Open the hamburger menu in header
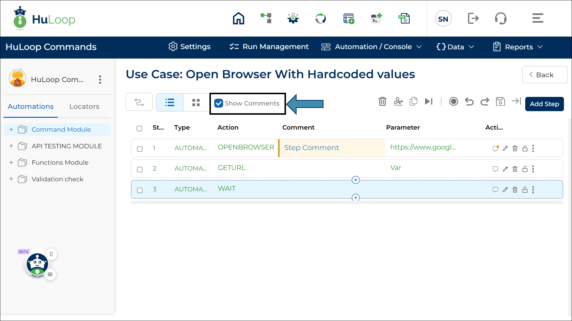Viewport: 572px width, 321px height. point(538,18)
